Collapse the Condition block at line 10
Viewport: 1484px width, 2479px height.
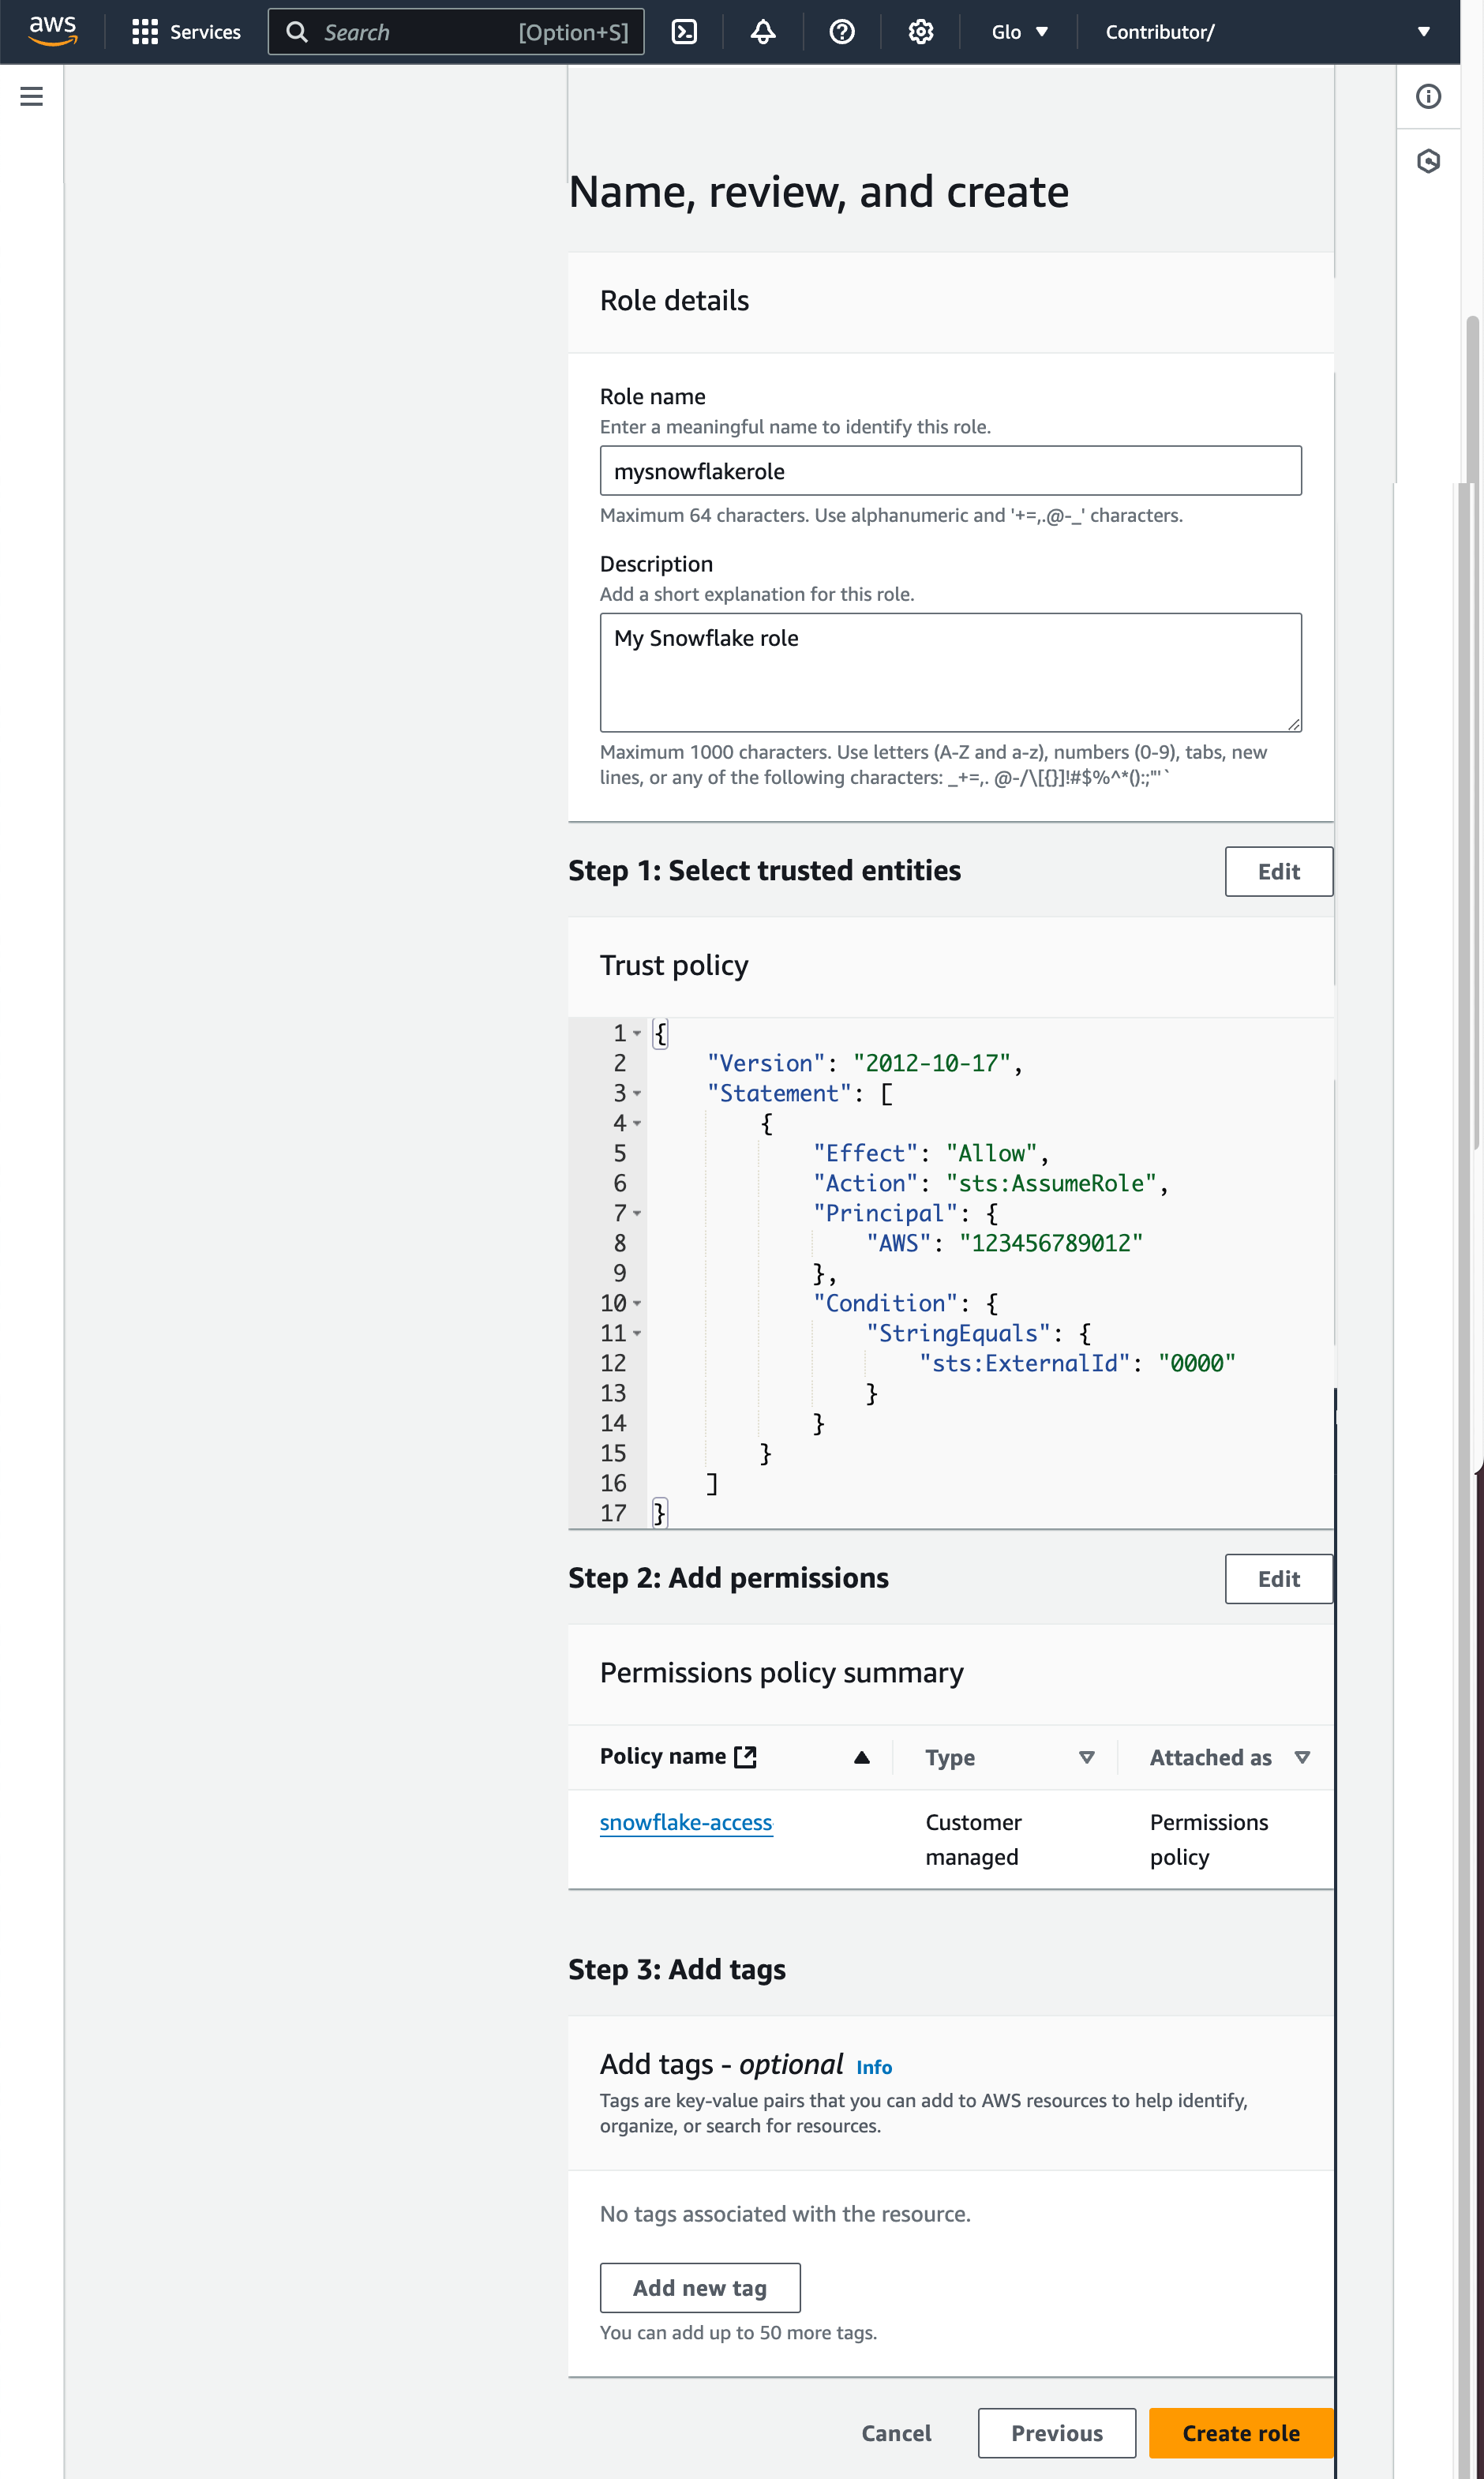[637, 1304]
